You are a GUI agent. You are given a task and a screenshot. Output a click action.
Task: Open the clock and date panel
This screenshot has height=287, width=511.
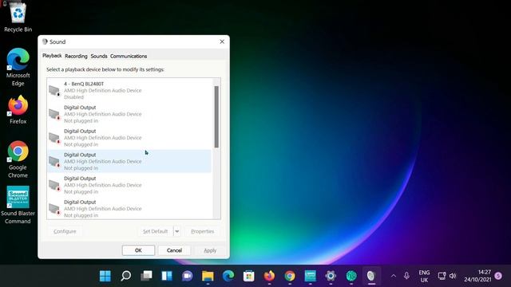tap(477, 276)
